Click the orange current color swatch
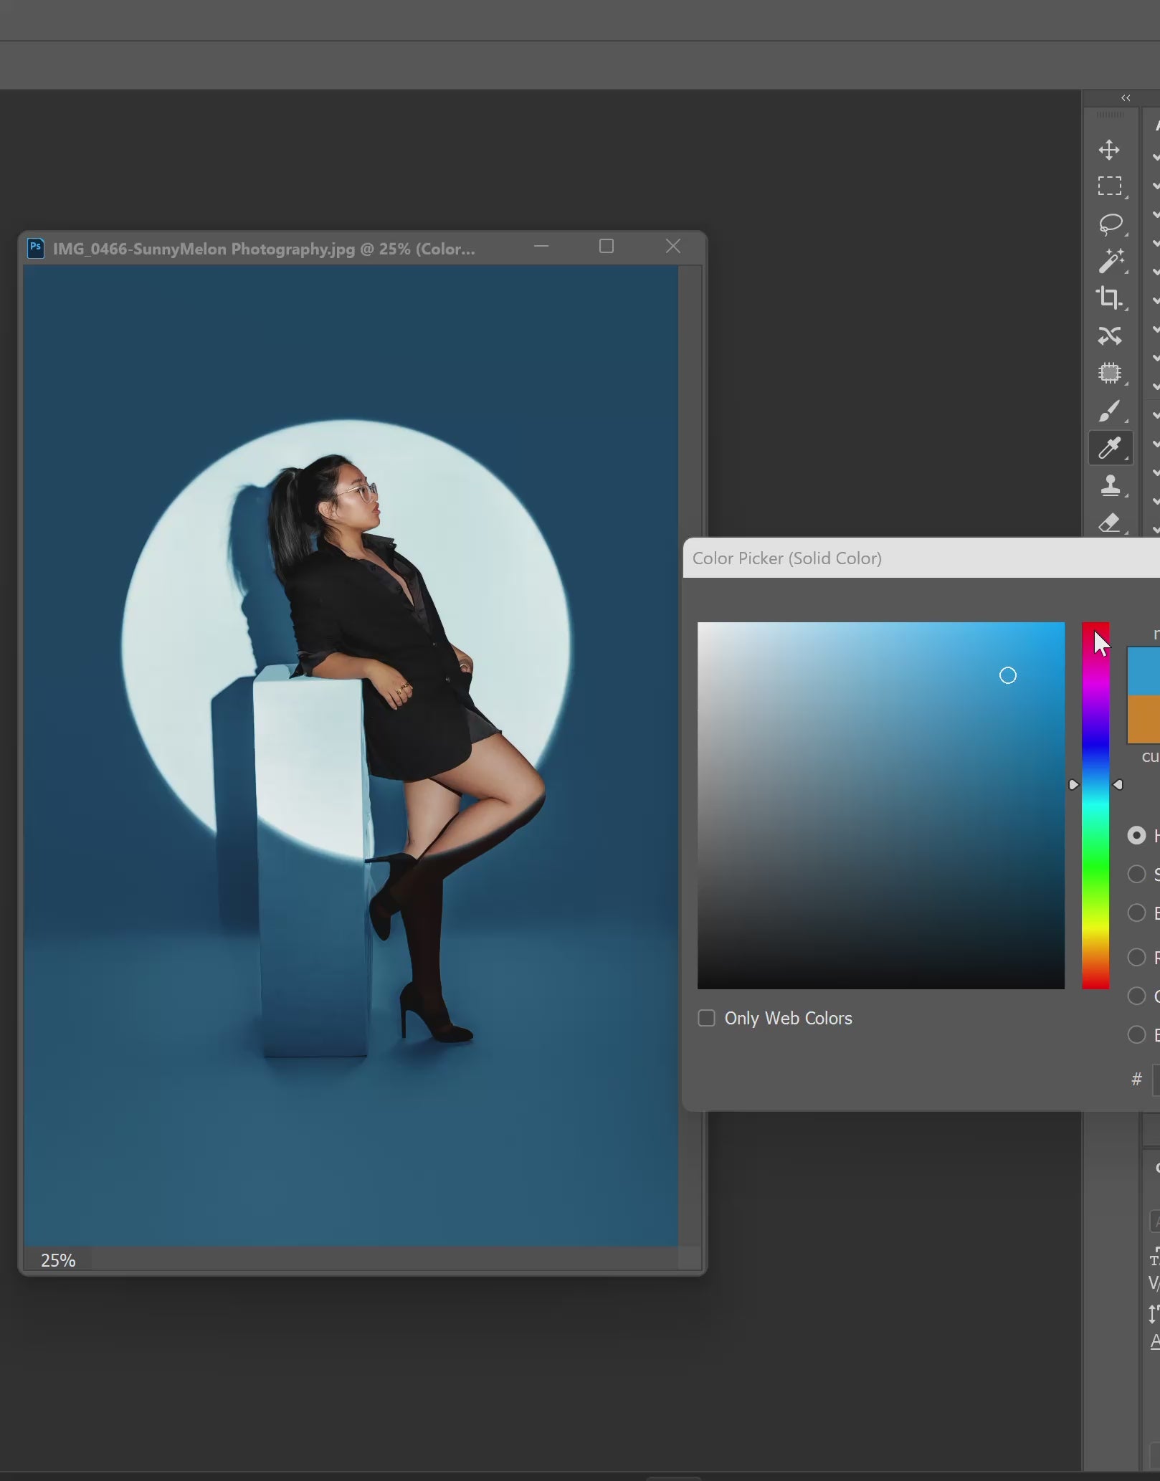 tap(1144, 719)
